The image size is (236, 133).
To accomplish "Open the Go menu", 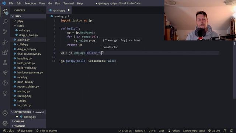I will point(50,3).
